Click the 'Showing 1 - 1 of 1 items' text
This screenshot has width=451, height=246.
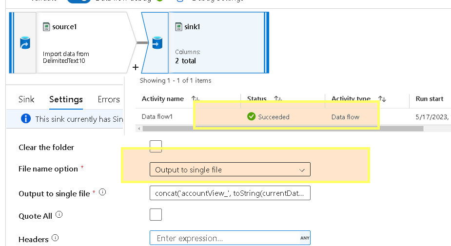(x=176, y=80)
